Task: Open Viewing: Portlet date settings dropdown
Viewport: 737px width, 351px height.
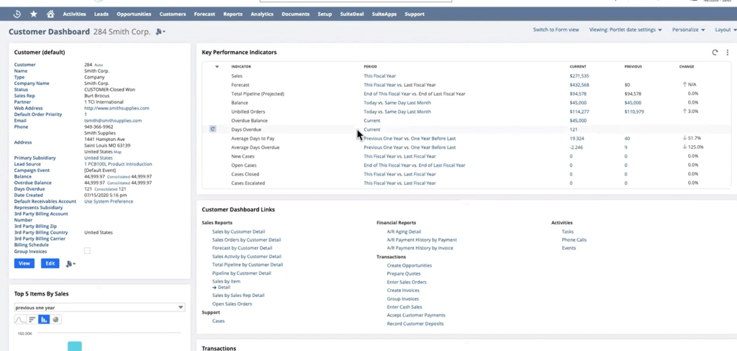Action: [625, 29]
